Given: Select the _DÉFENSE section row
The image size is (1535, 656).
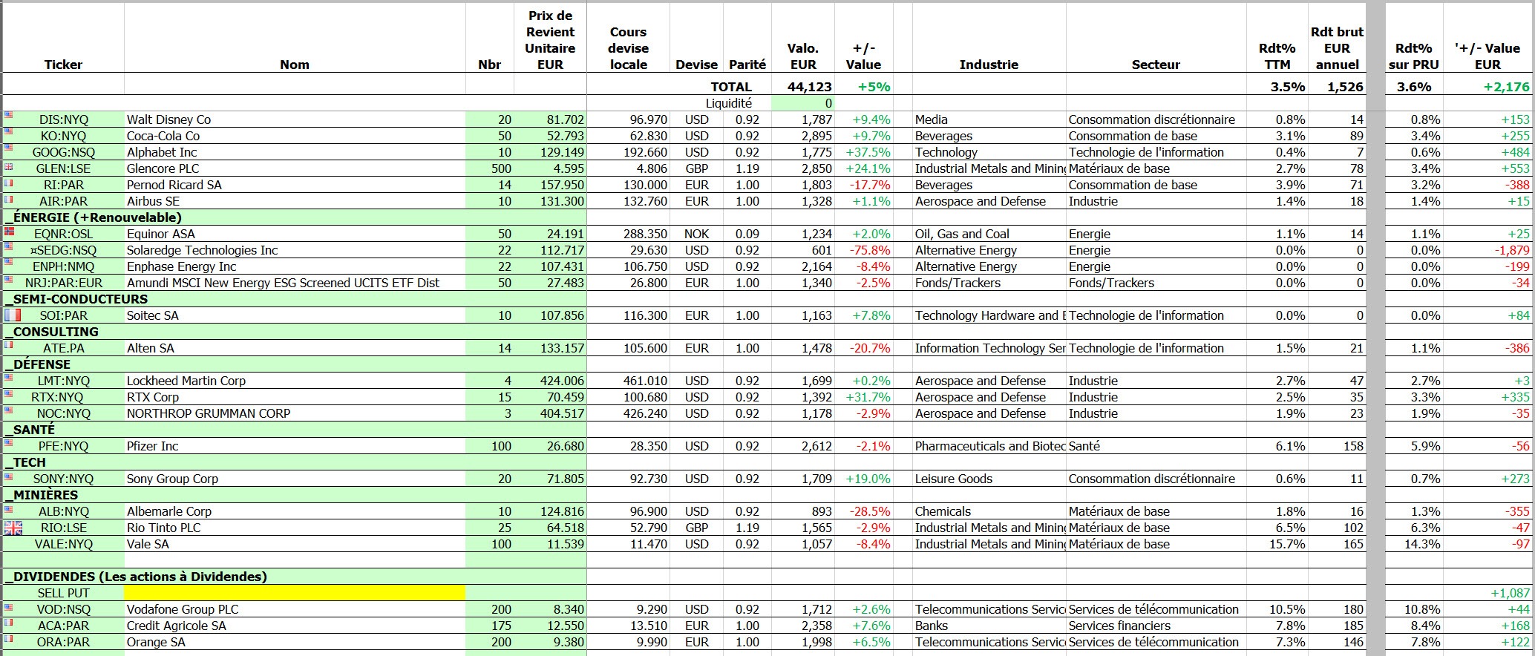Looking at the screenshot, I should pyautogui.click(x=295, y=364).
